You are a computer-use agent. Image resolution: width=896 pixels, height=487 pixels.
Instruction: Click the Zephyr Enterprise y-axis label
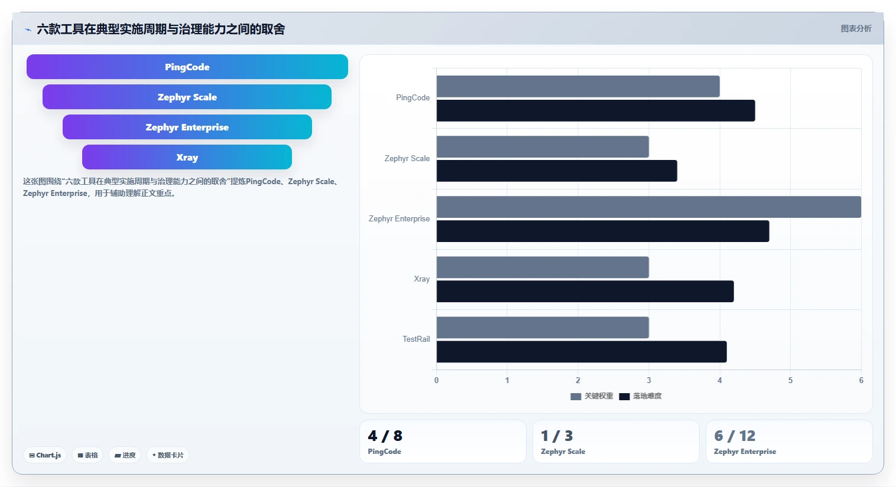(399, 218)
